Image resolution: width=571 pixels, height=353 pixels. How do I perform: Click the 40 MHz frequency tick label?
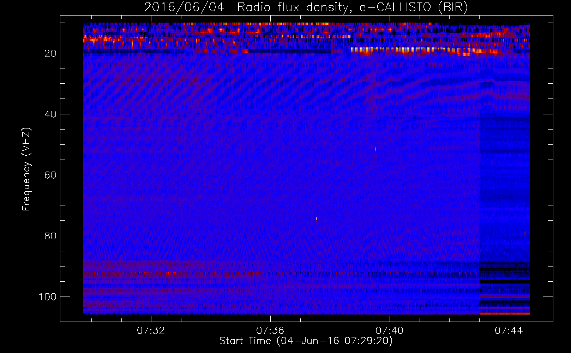click(51, 114)
